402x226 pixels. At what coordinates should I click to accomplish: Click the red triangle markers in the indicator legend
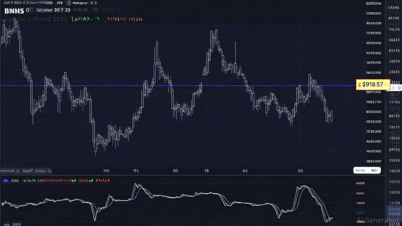click(103, 181)
